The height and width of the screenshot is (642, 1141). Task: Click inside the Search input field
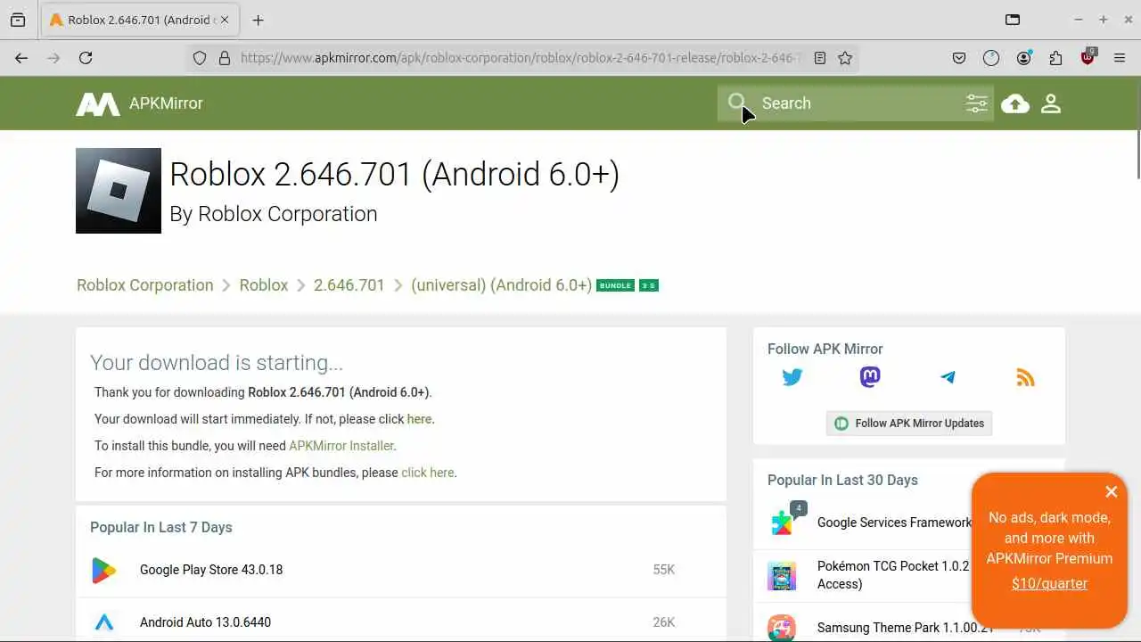856,103
